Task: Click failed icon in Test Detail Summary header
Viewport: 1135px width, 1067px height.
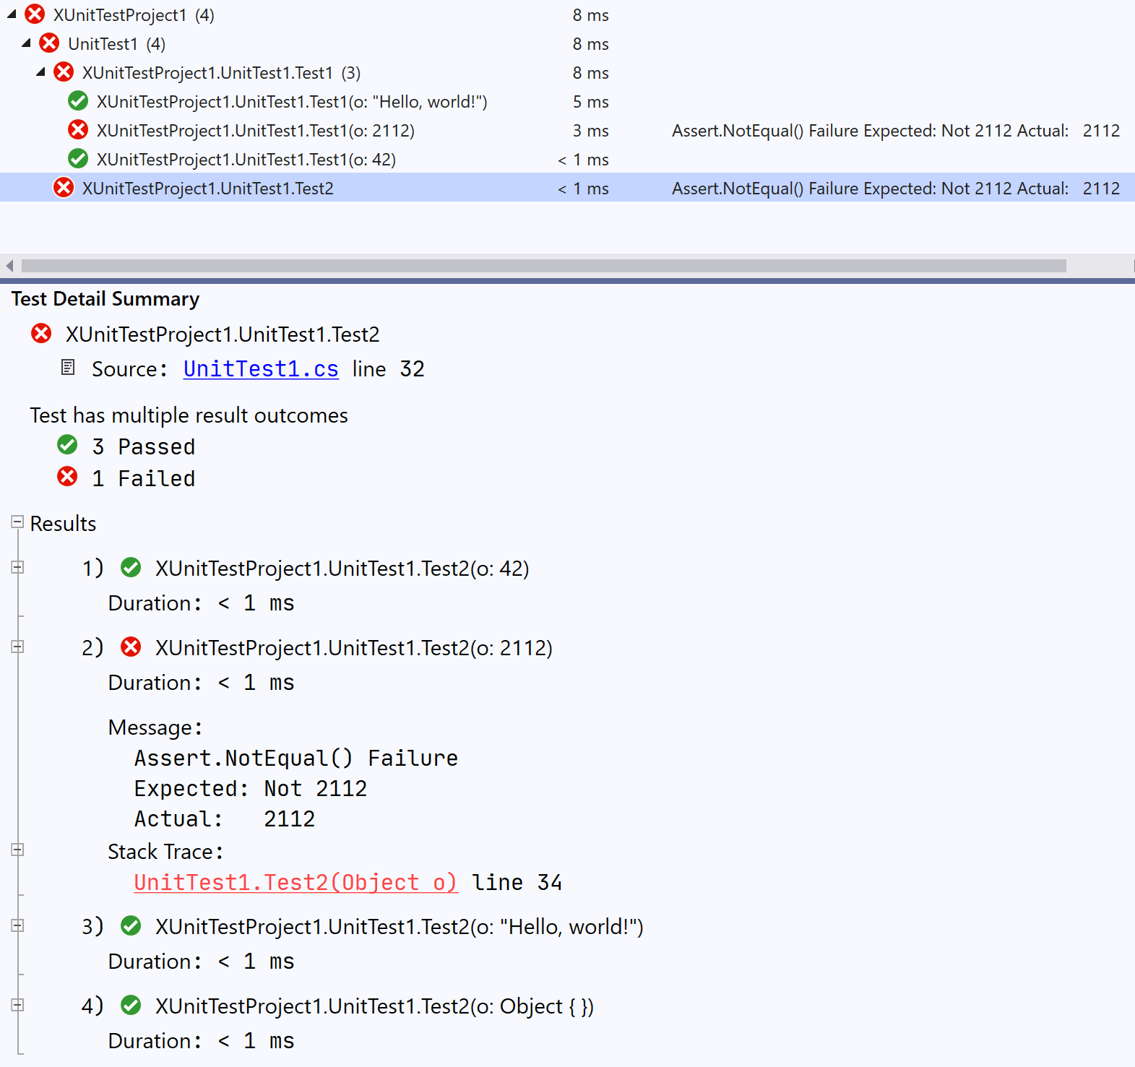Action: [x=41, y=334]
